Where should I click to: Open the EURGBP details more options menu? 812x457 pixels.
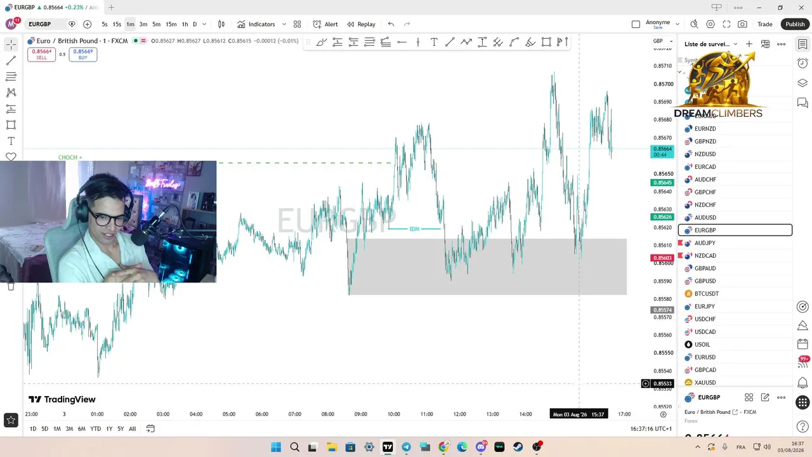782,397
